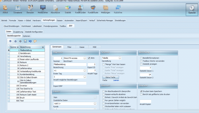Enable Nur ganze Zahlen möglich checkbox
This screenshot has width=199, height=113.
103,101
